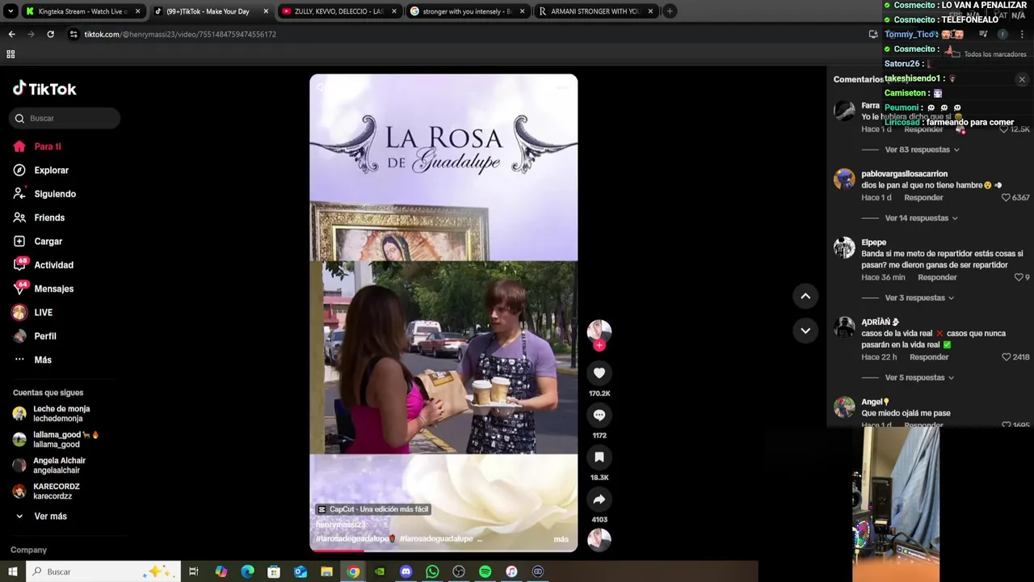1034x582 pixels.
Task: Reply to pablovargasllosacarrion's comment
Action: coord(923,197)
